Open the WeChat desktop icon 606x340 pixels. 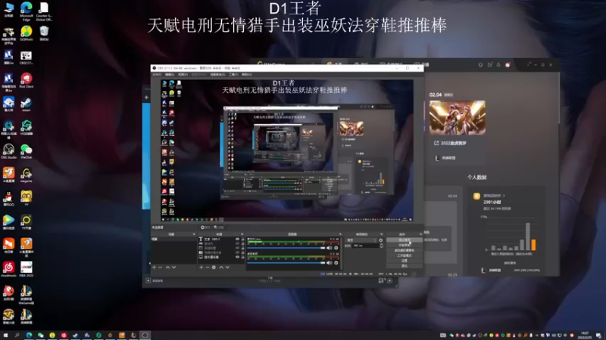[x=26, y=151]
